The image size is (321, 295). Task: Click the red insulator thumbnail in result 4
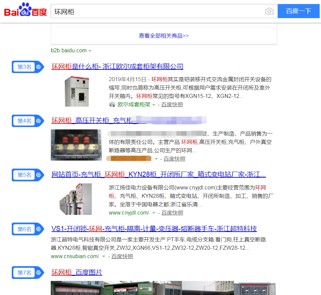tap(76, 145)
